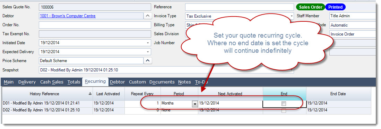Click Next Activated date in D01 row

point(230,103)
